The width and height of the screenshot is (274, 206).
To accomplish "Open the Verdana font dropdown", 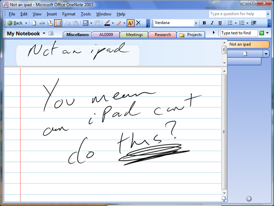I will tap(196, 23).
